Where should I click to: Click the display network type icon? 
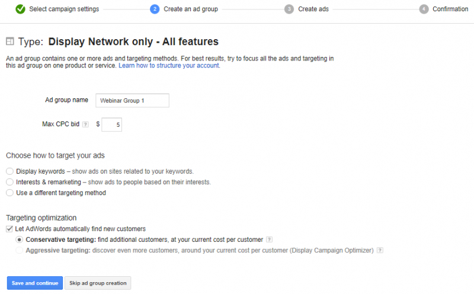10,41
